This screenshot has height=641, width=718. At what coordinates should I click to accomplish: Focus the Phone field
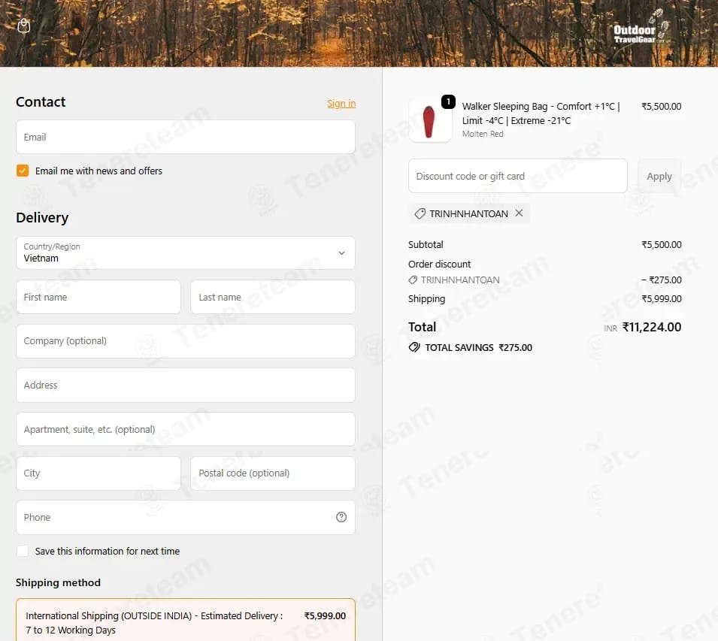(186, 518)
